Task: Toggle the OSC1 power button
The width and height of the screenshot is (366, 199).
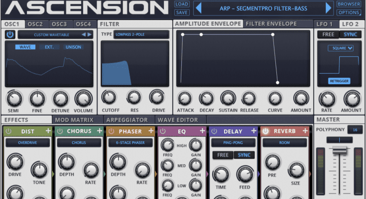Action: [x=10, y=34]
